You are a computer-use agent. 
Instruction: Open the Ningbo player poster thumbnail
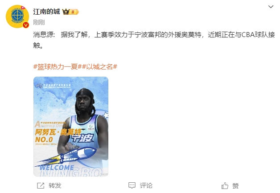click(71, 127)
